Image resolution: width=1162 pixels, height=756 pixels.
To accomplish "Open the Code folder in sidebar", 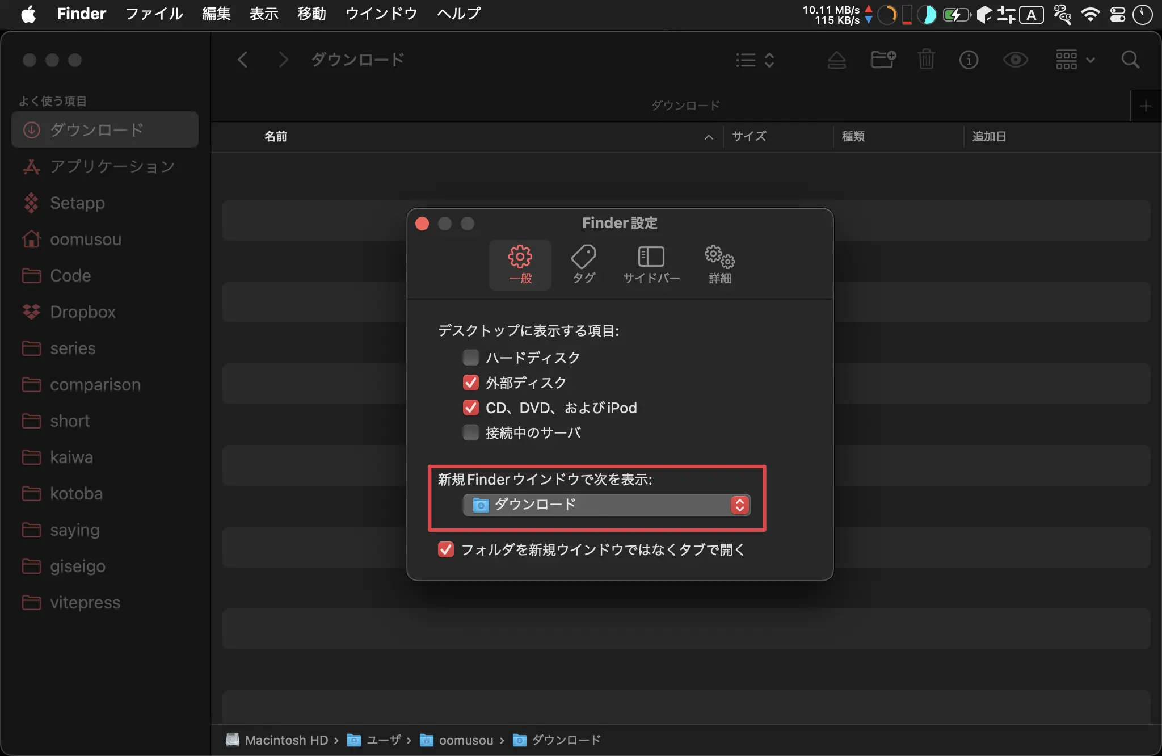I will [x=105, y=275].
